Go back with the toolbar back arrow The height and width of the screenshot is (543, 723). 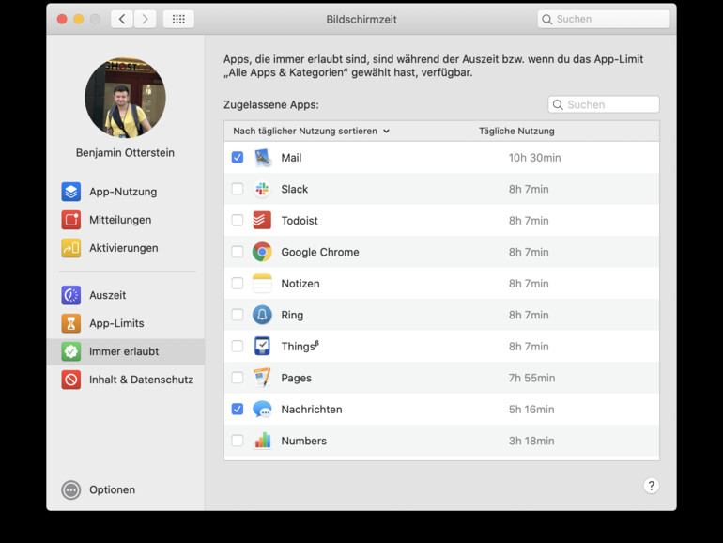(x=122, y=19)
